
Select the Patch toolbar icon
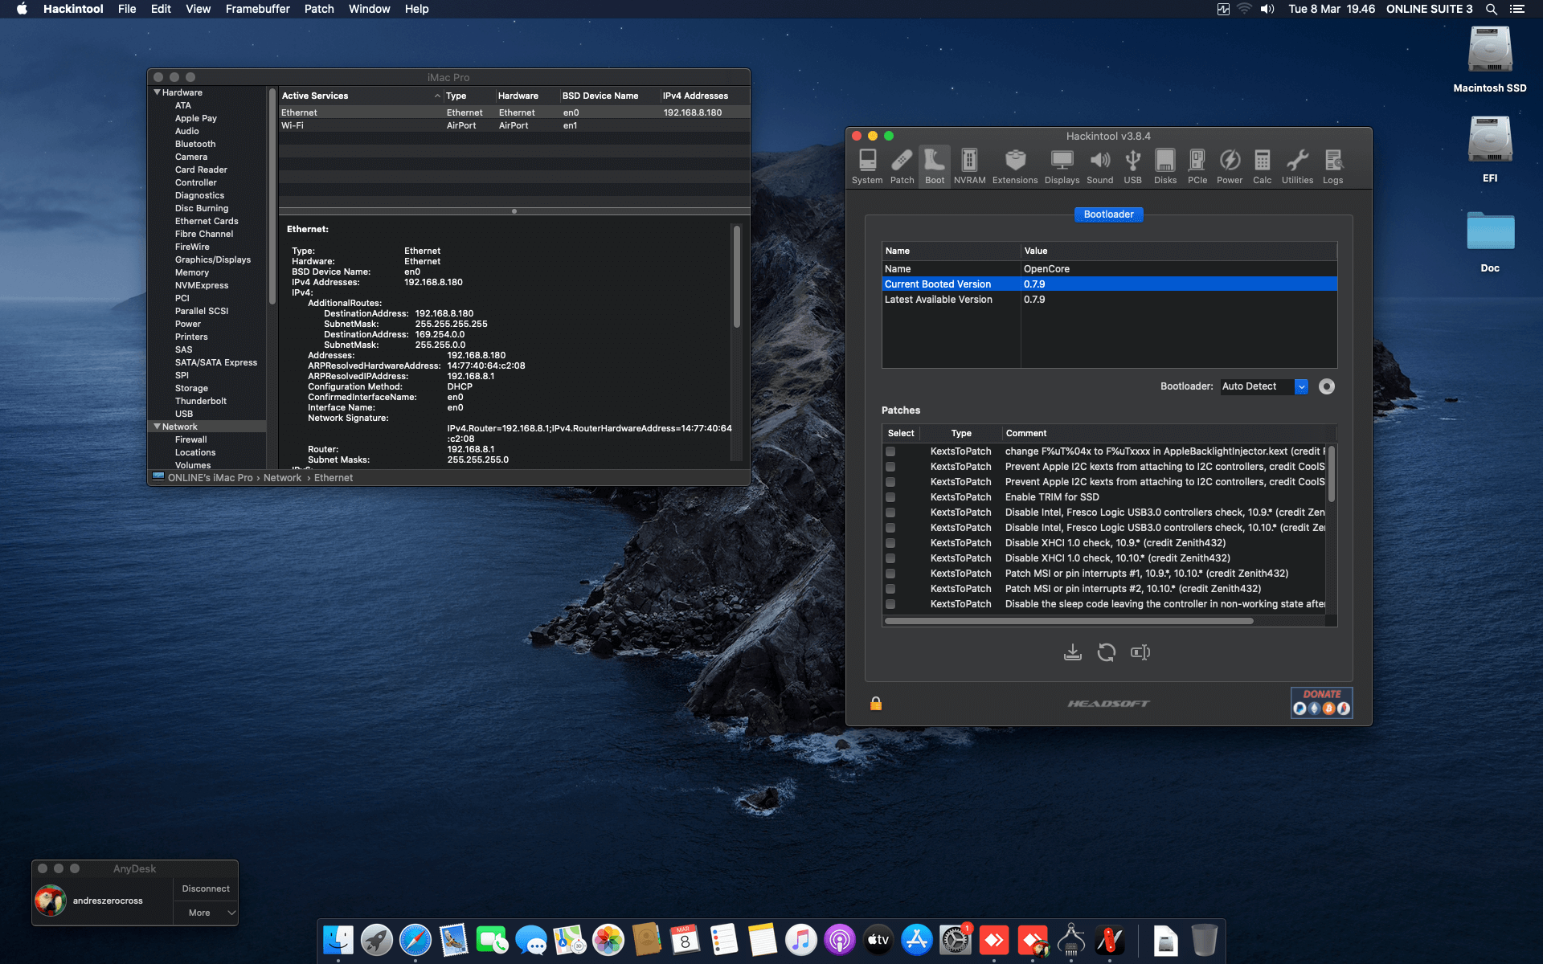click(901, 165)
